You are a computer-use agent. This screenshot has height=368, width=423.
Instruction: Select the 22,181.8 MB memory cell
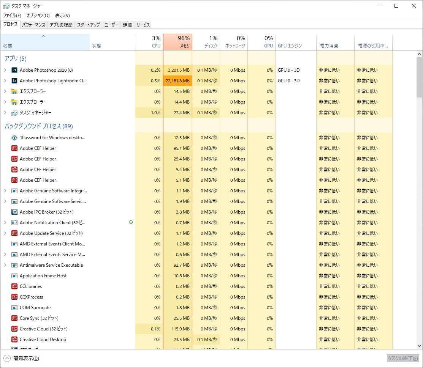tap(178, 81)
